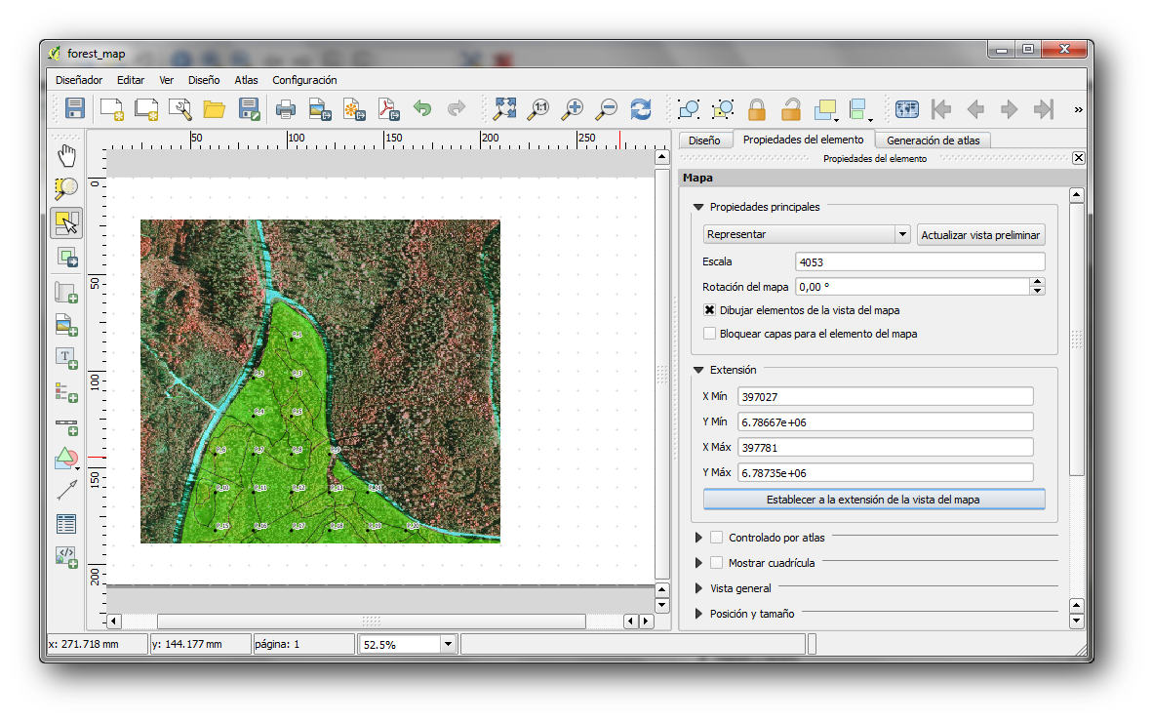Open the Editar menu
1153x722 pixels.
[131, 80]
